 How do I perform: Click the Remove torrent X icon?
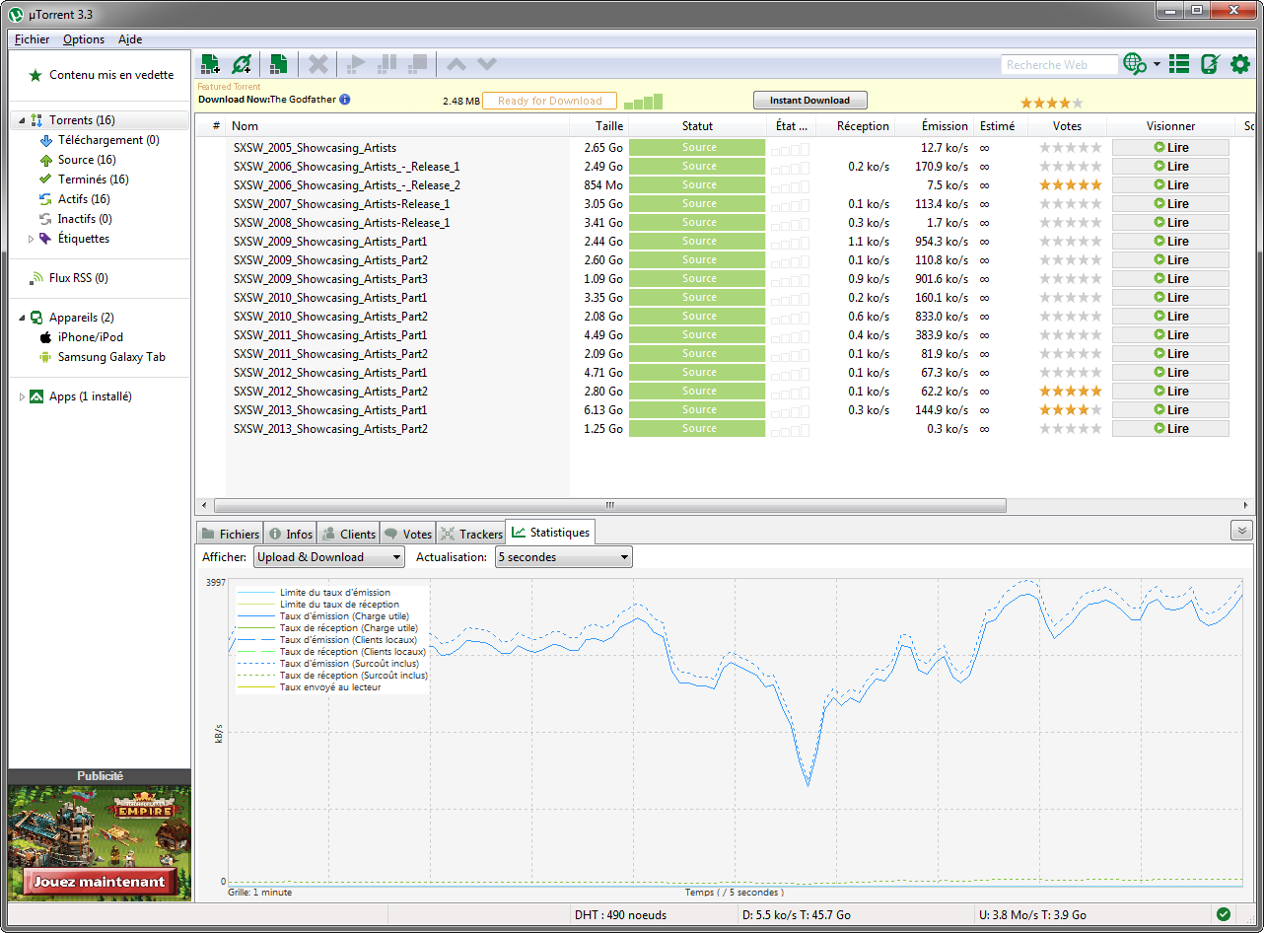317,64
